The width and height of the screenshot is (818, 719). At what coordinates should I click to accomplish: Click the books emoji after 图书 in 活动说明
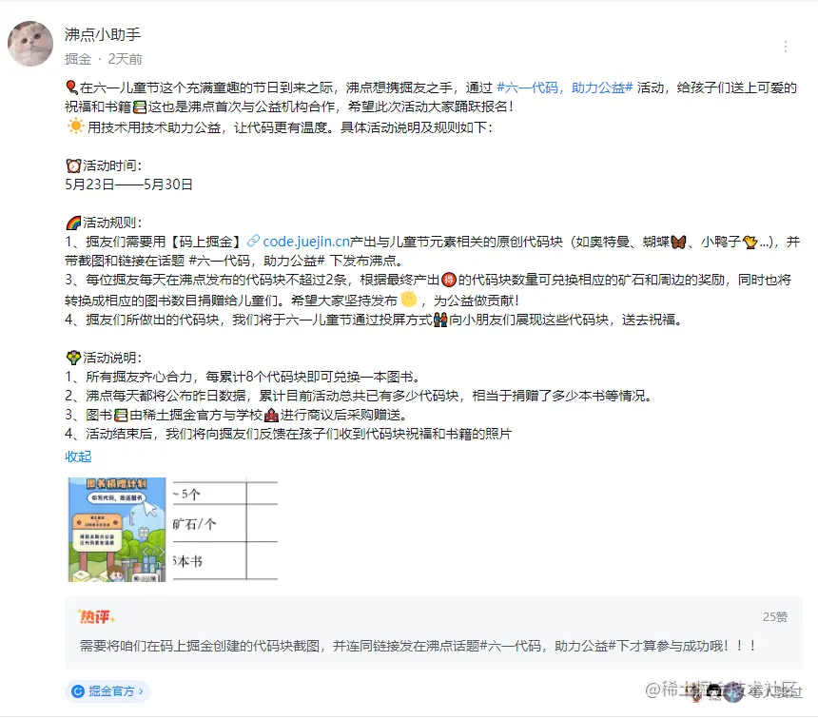pos(121,416)
